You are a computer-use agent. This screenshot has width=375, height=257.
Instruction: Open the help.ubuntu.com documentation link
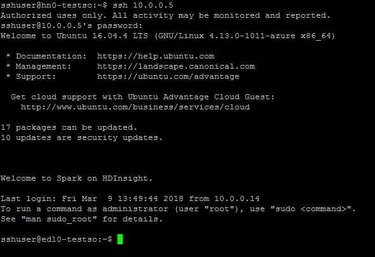point(156,56)
